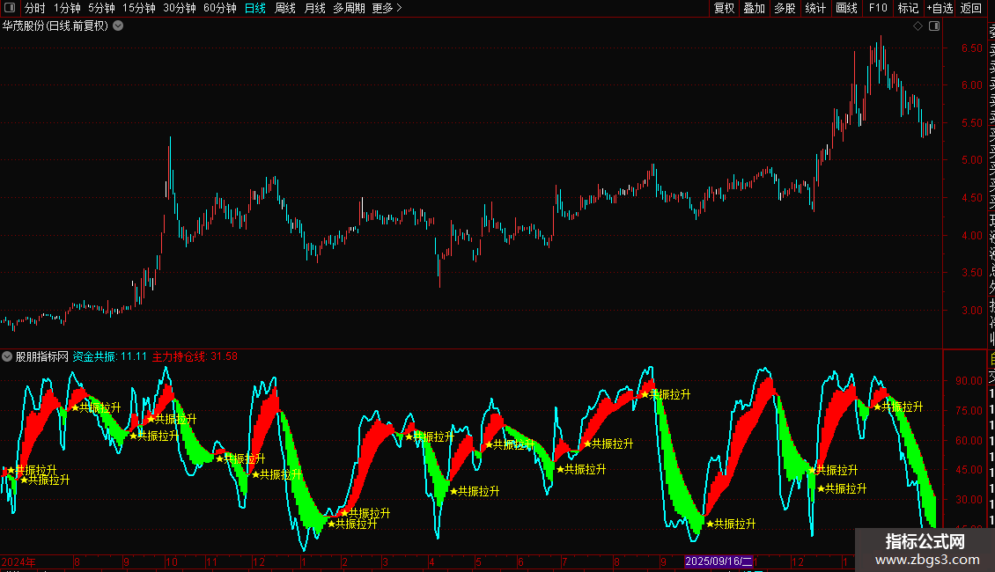Select the 1分钟 period tab
The height and width of the screenshot is (572, 995).
point(67,8)
